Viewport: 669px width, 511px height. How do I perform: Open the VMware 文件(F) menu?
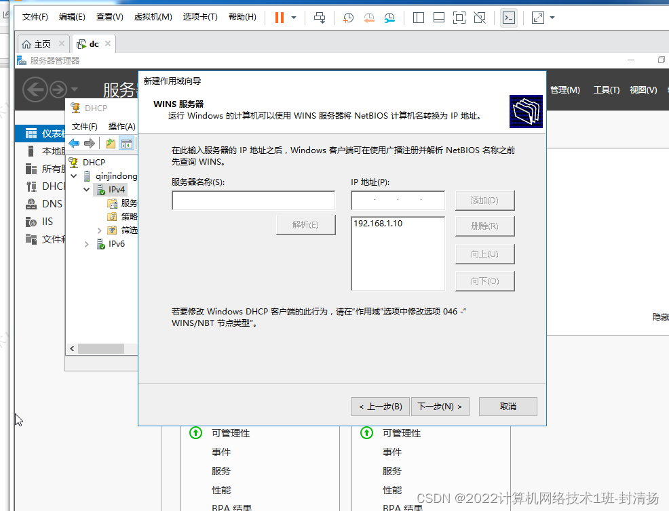click(35, 17)
